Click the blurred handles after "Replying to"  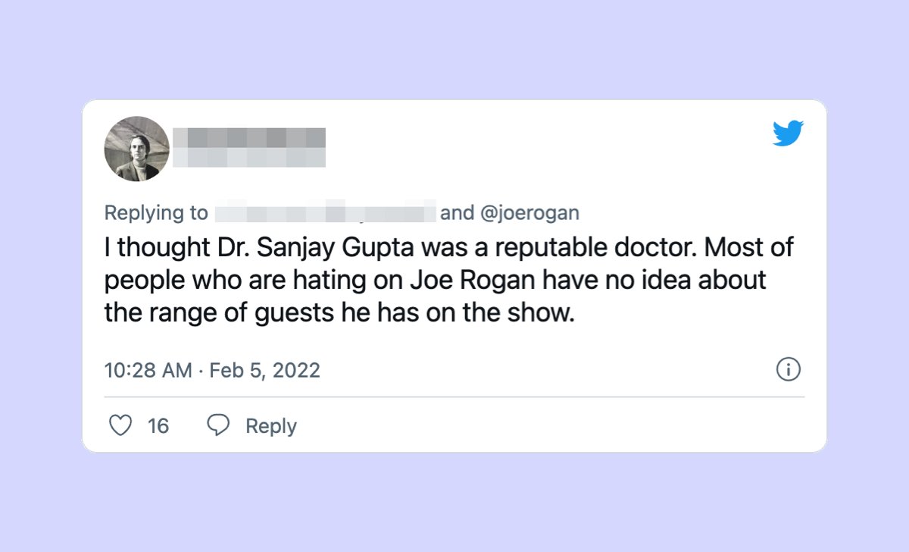click(326, 213)
